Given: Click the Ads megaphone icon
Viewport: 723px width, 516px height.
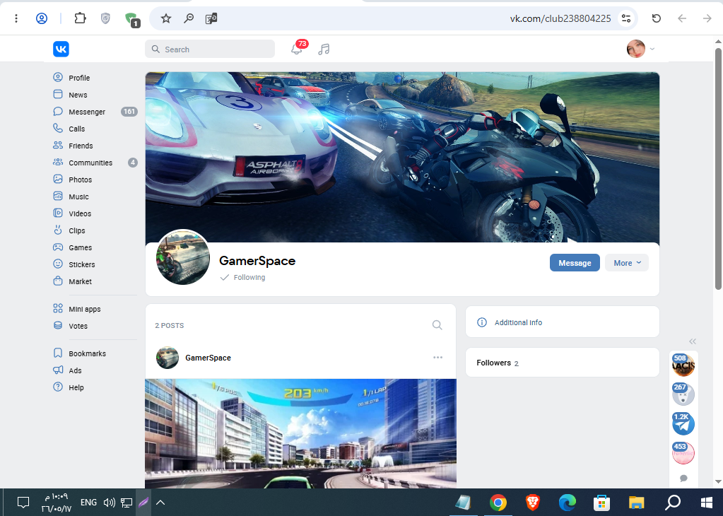Looking at the screenshot, I should click(58, 370).
